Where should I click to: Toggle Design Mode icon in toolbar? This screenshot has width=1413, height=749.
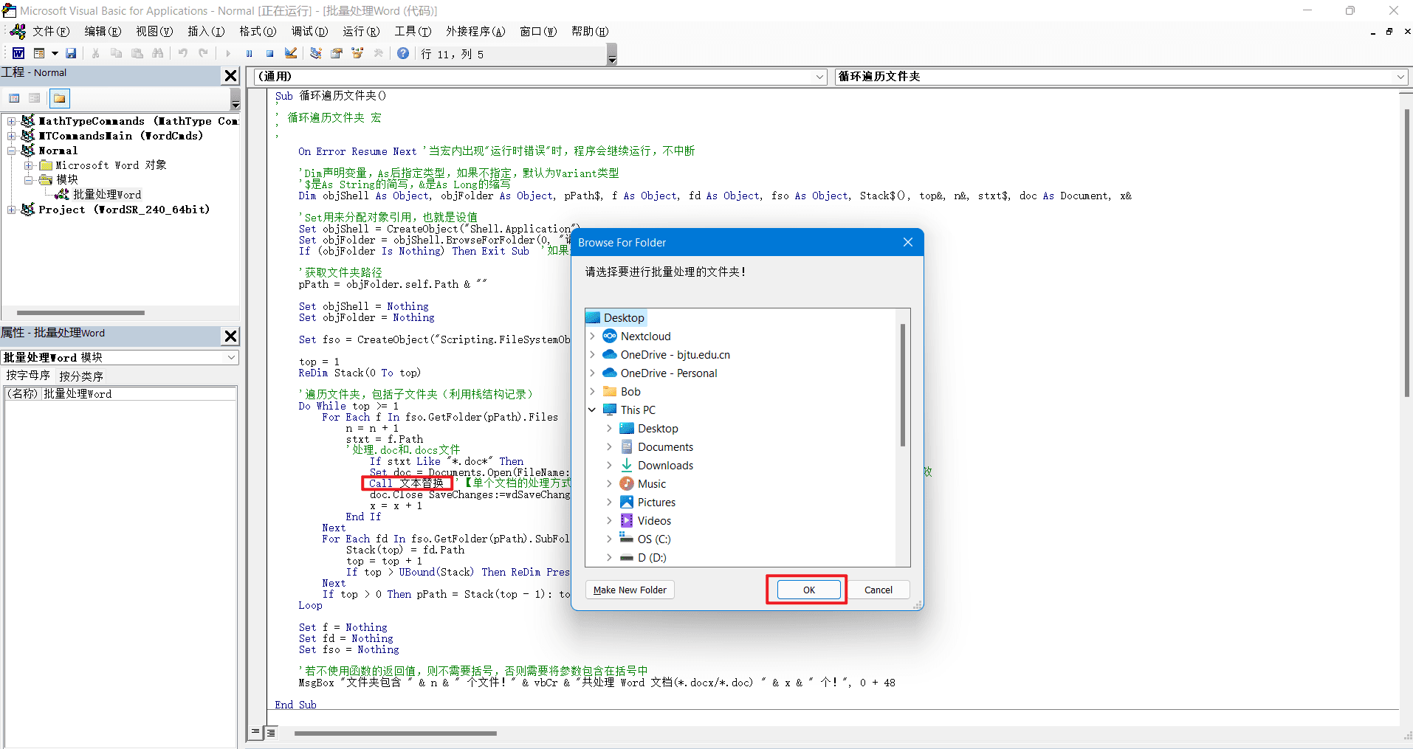[x=291, y=53]
